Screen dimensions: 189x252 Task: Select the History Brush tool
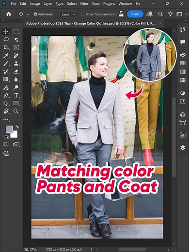[6, 71]
